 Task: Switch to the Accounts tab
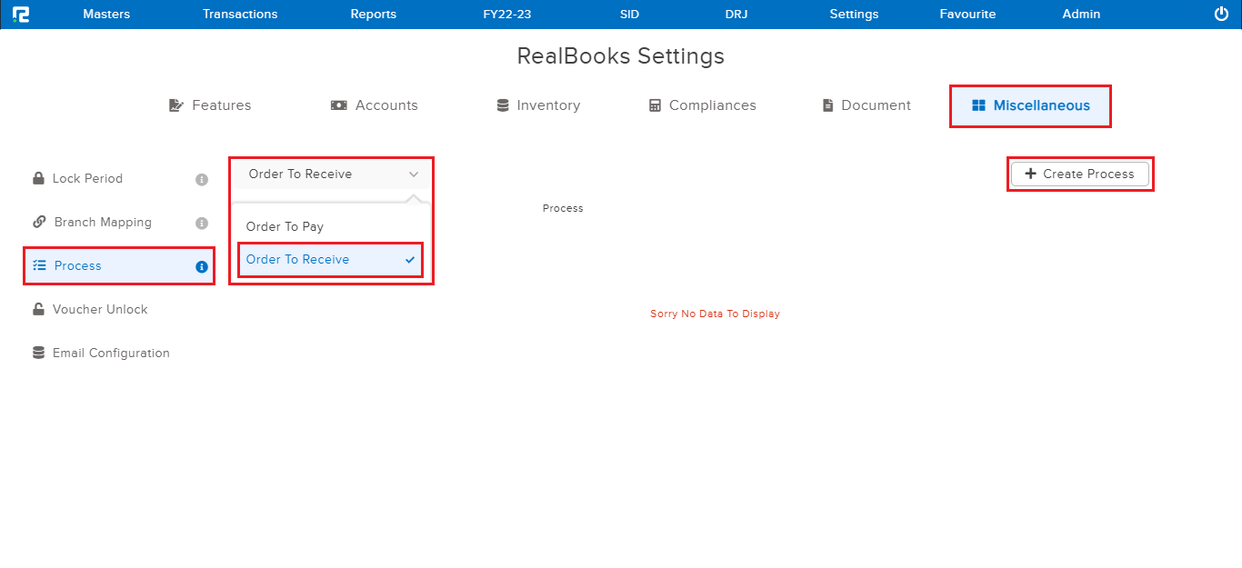point(374,105)
